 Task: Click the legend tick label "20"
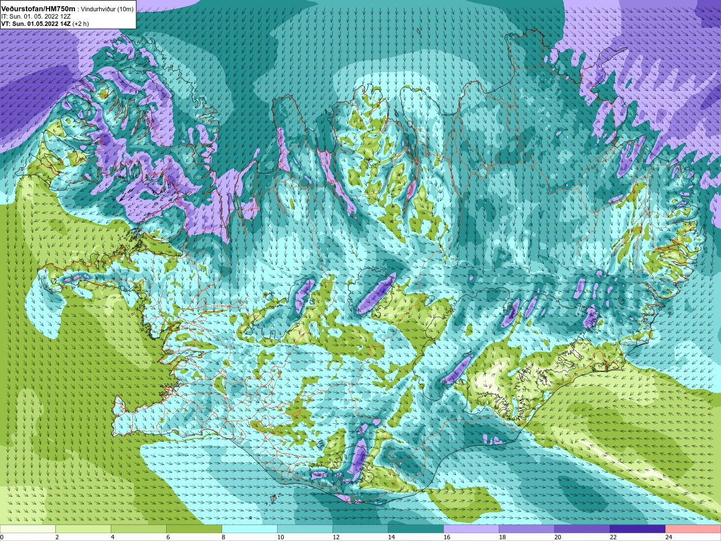pyautogui.click(x=558, y=538)
